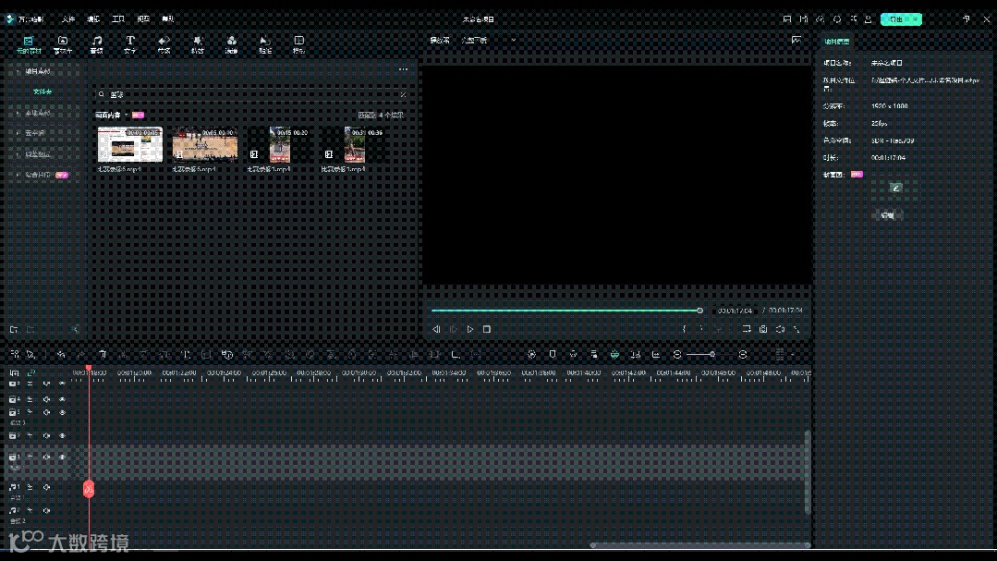Open the stock media library tab
Image resolution: width=997 pixels, height=561 pixels.
coord(62,44)
